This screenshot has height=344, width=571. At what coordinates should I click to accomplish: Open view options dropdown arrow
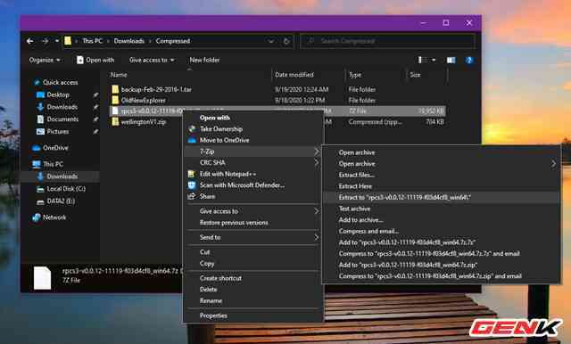pyautogui.click(x=434, y=60)
